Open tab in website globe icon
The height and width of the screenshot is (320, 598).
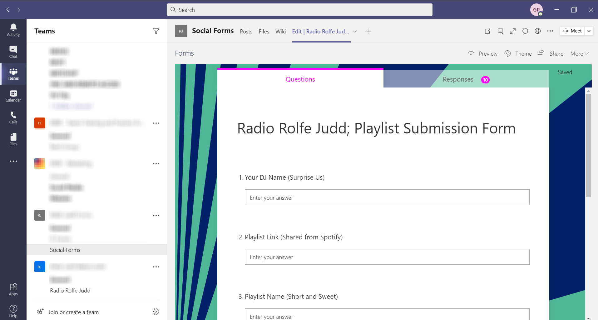click(538, 31)
